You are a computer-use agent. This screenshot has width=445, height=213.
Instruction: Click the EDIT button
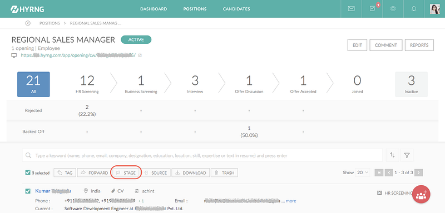point(357,45)
